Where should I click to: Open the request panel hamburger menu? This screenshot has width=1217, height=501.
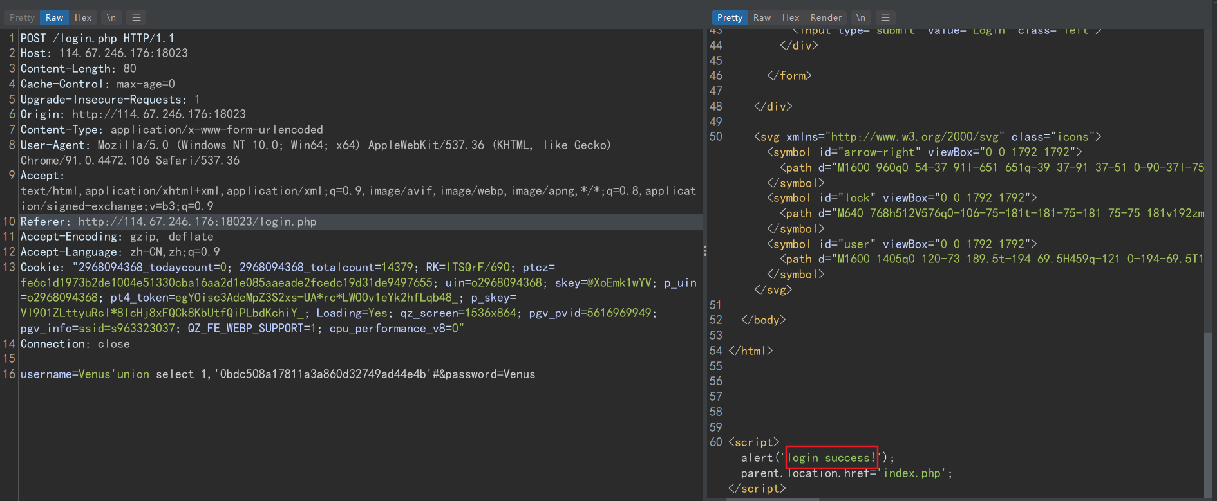point(136,17)
